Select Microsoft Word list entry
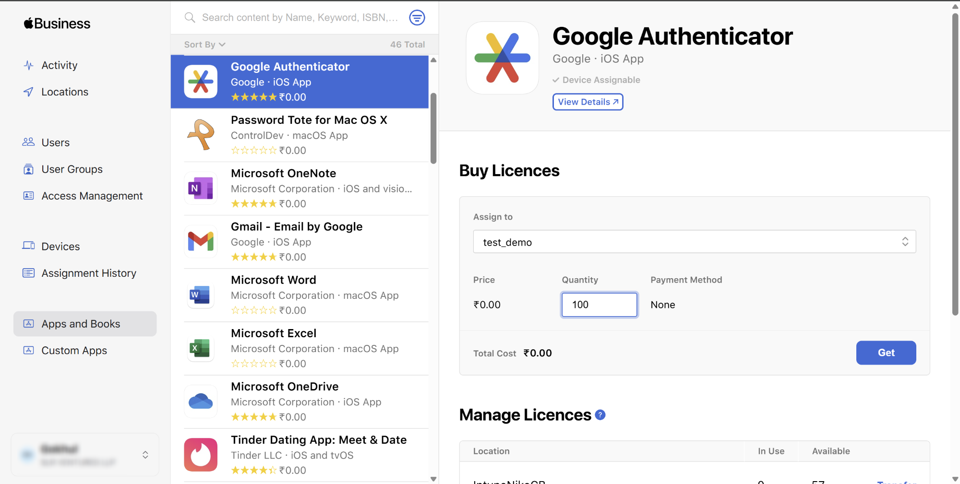This screenshot has height=484, width=960. coord(300,295)
